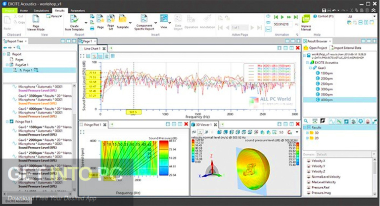380x206 pixels.
Task: Play the animation
Action: point(283,17)
